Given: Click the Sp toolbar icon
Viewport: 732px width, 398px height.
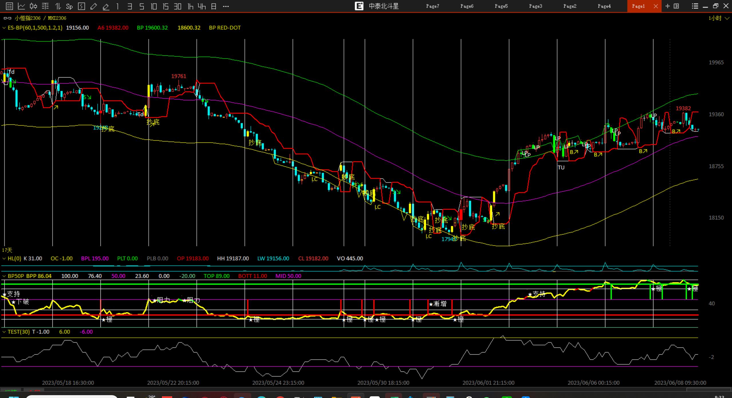Looking at the screenshot, I should [x=69, y=6].
